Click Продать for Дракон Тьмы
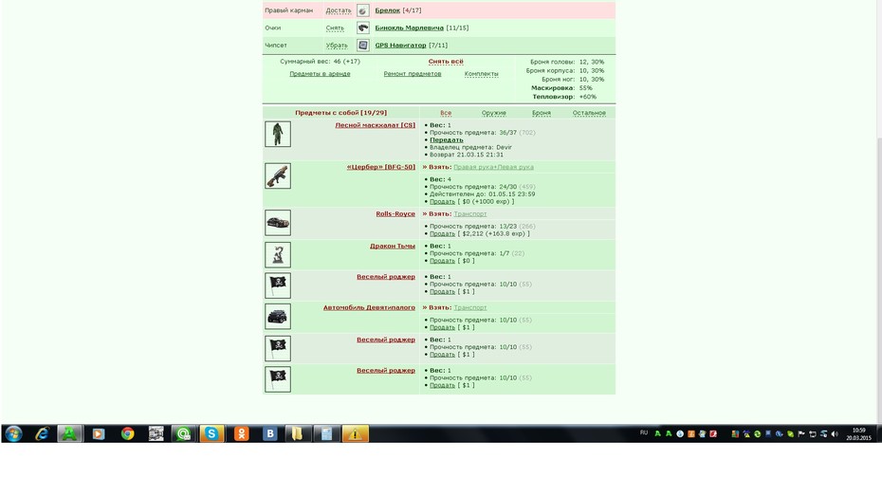 tap(442, 261)
